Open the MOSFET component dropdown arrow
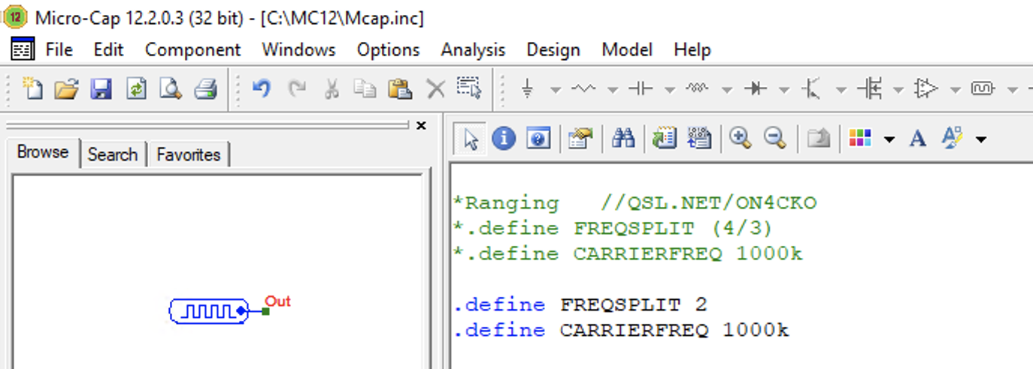The image size is (1033, 369). click(x=898, y=90)
